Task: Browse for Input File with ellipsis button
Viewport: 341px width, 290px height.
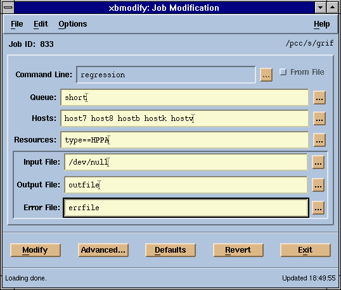Action: pos(318,162)
